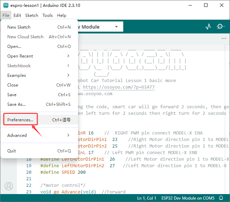
Task: Open the Serial Plotter icon
Action: point(208,27)
